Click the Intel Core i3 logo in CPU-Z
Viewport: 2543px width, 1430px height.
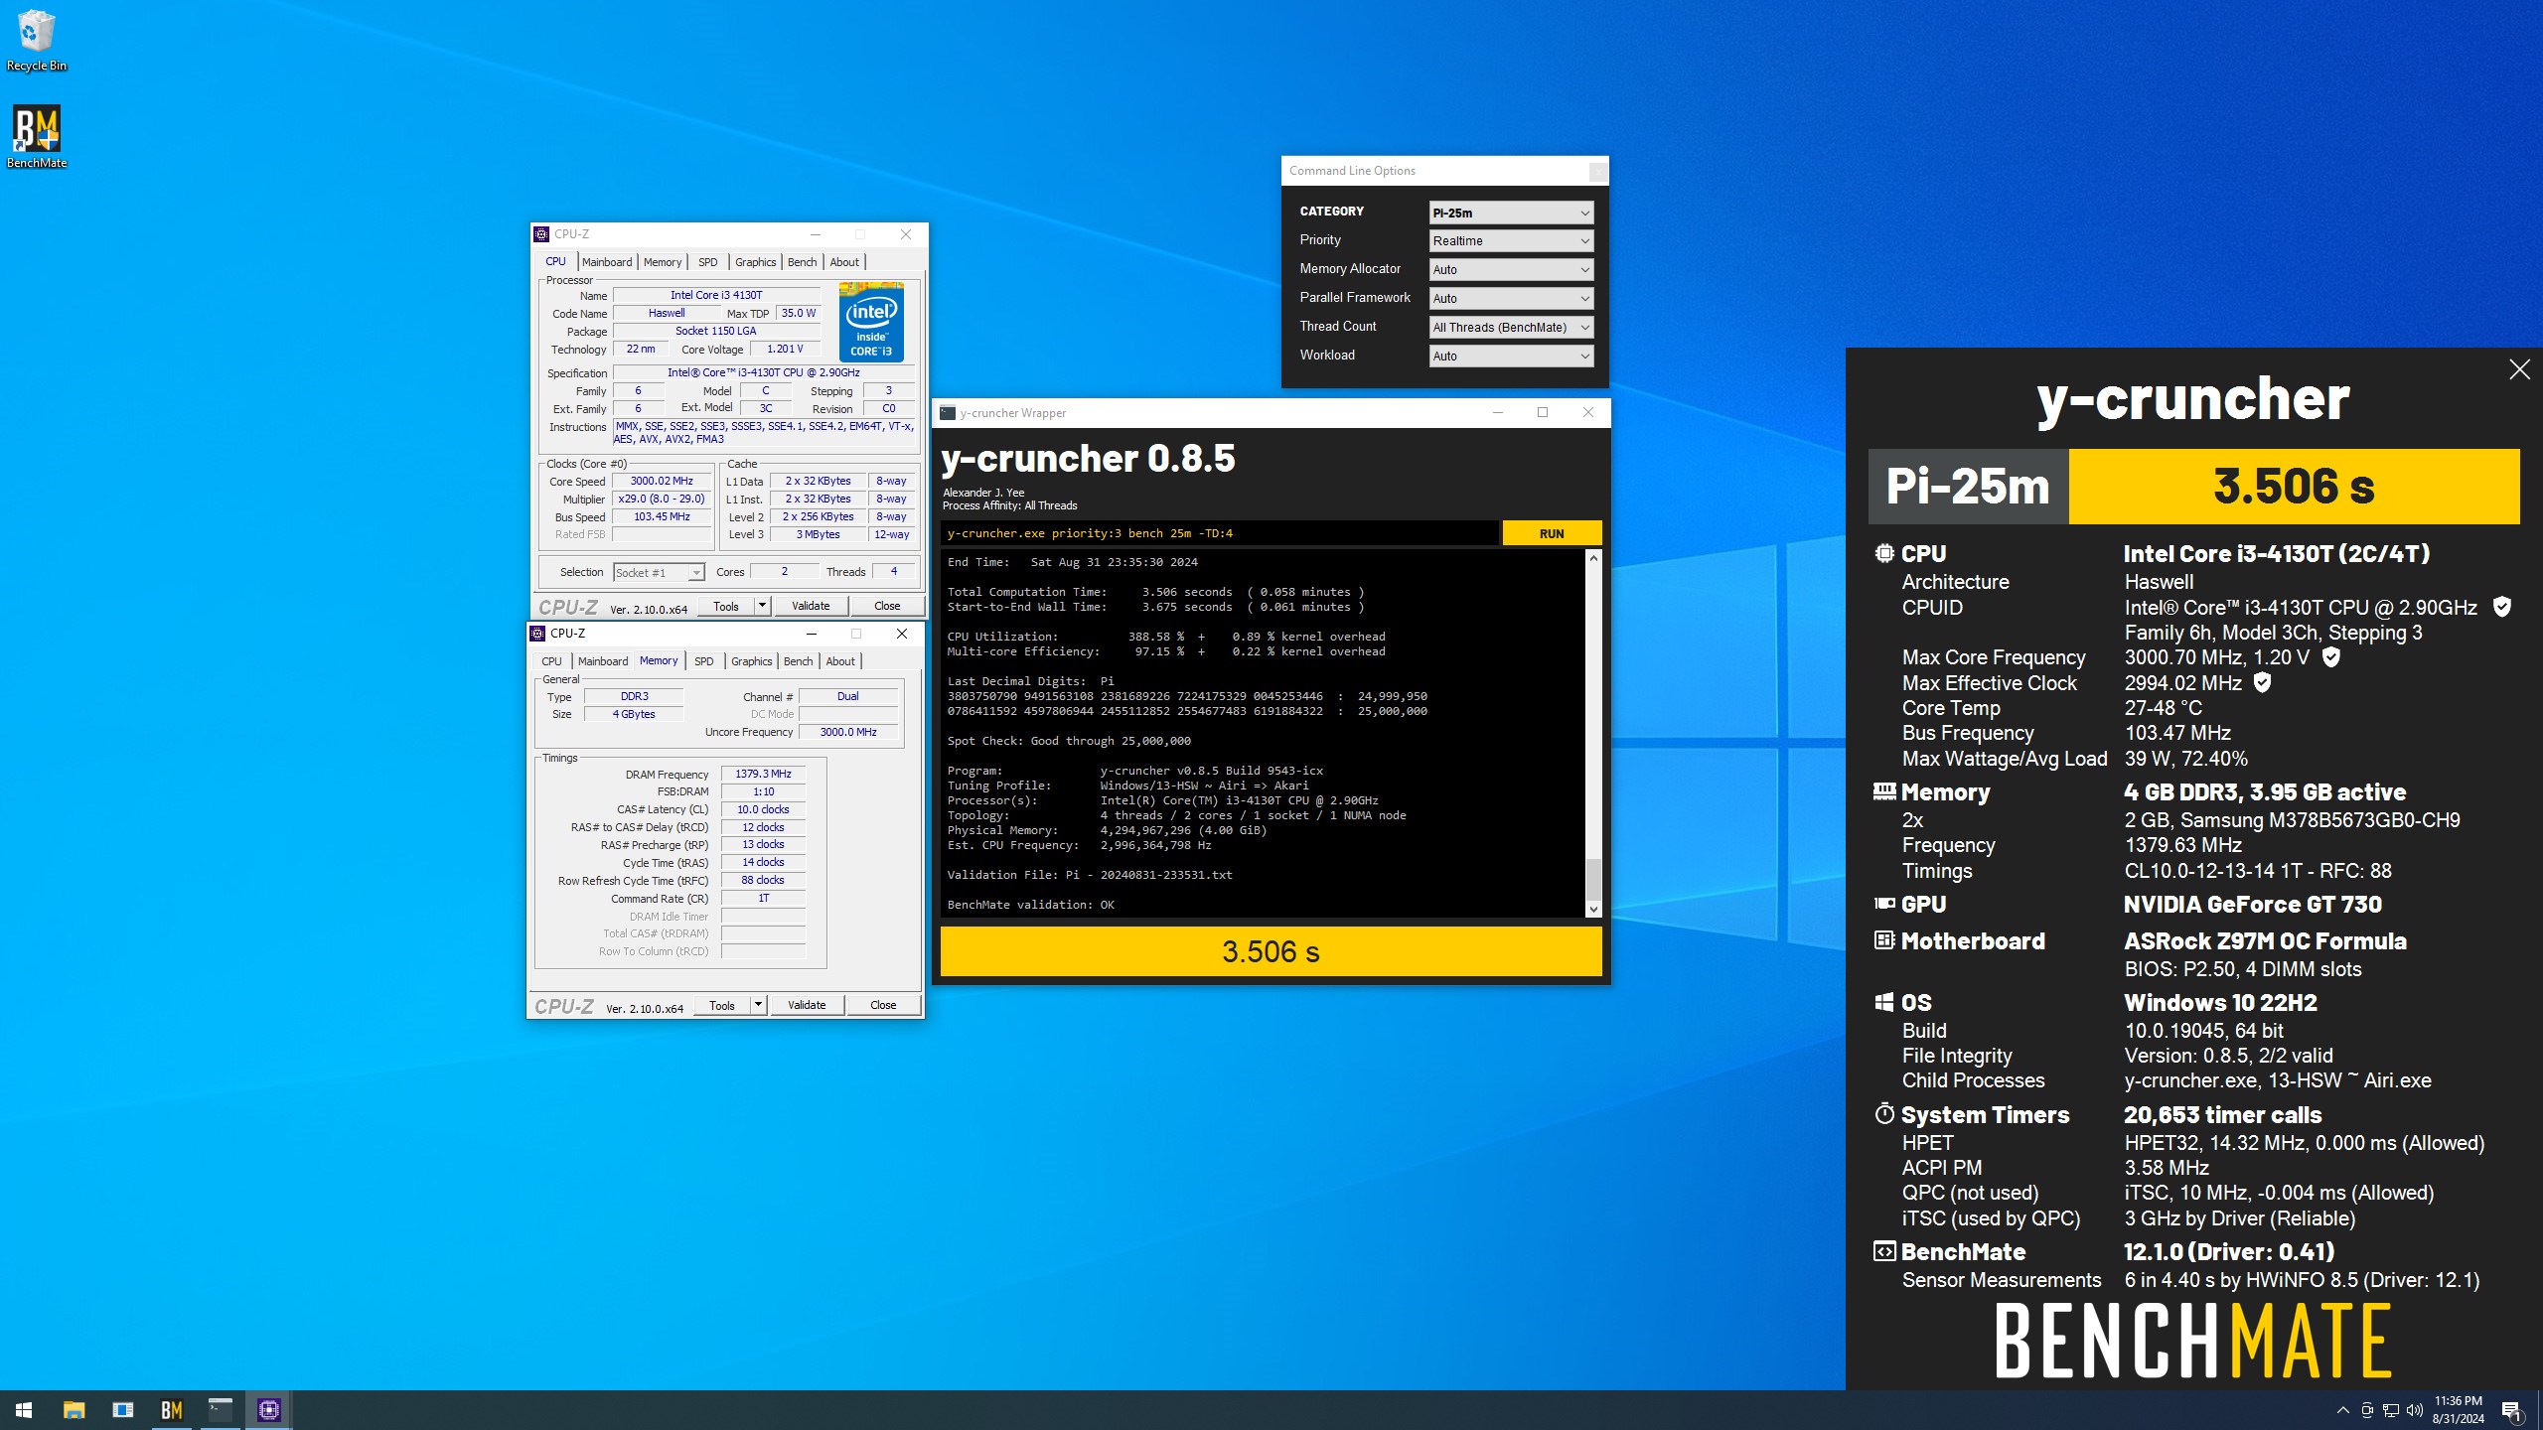tap(871, 322)
